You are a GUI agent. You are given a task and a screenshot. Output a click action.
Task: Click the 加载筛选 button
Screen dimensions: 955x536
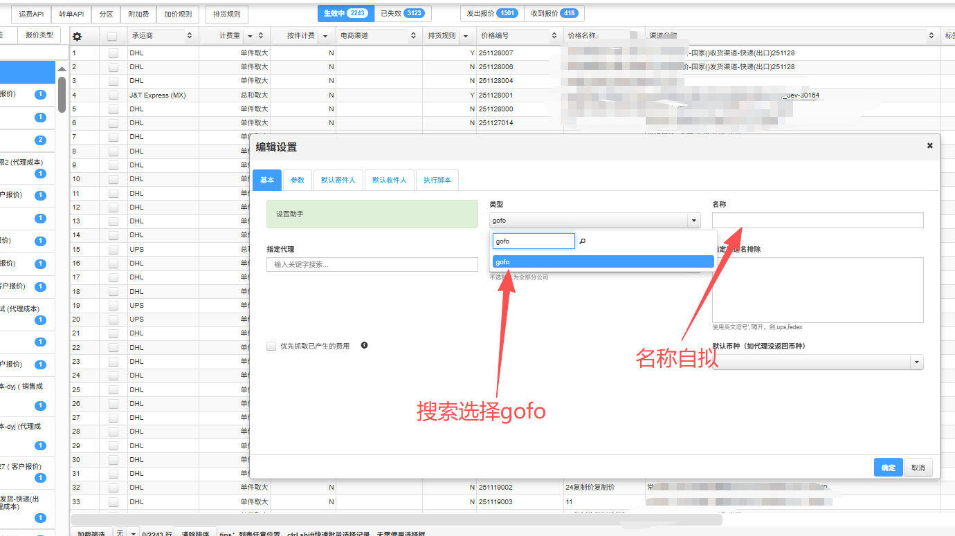coord(91,534)
